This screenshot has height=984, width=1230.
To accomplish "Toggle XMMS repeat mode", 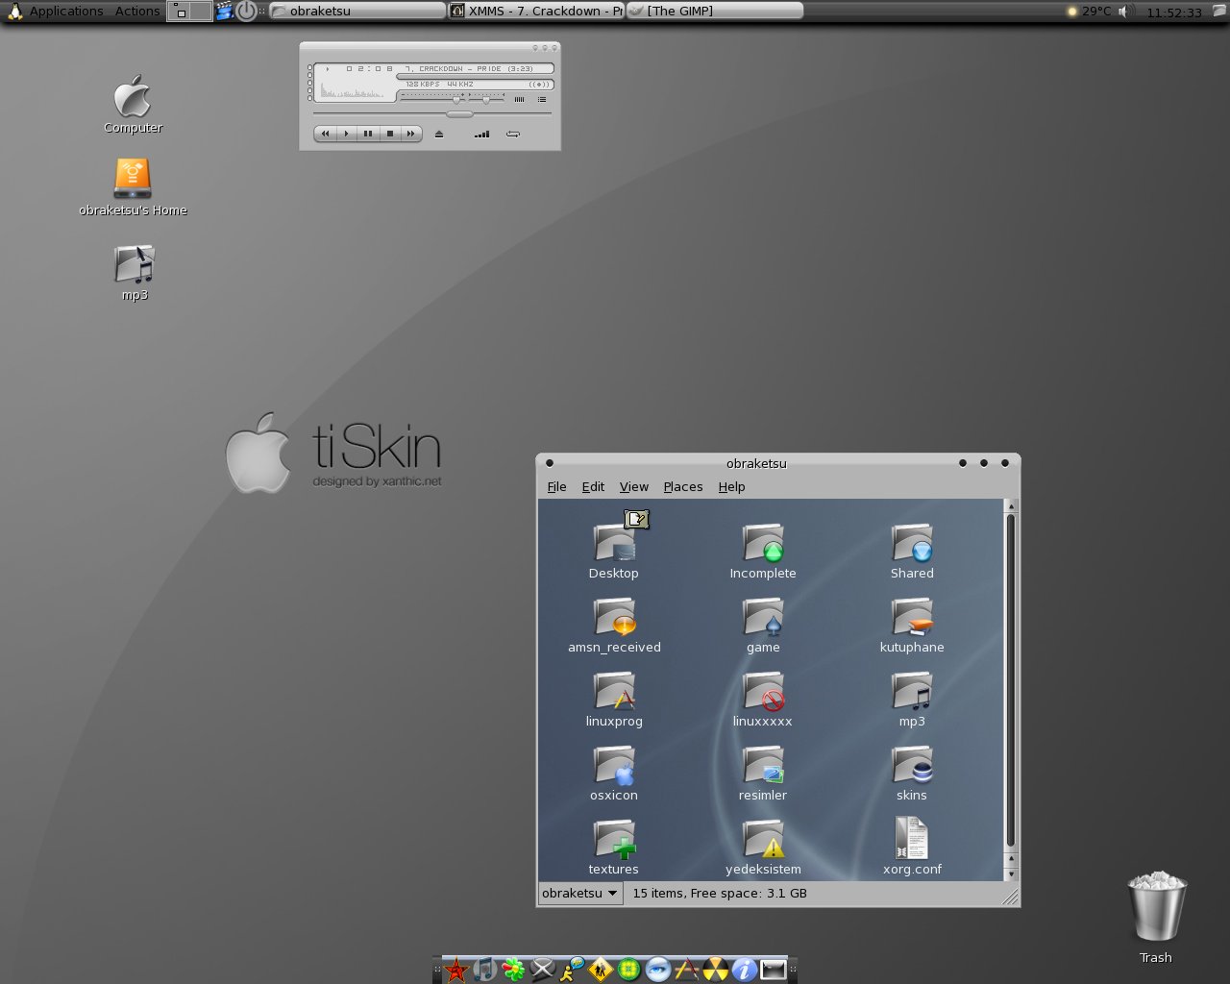I will coord(513,134).
